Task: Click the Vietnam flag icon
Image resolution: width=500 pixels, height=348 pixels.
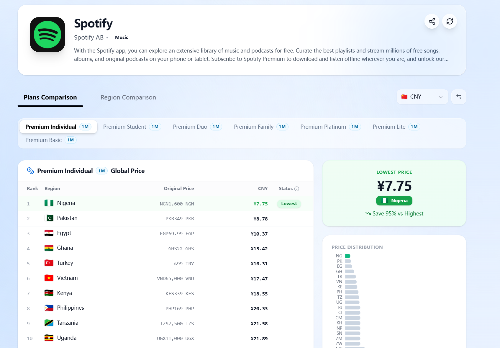Action: point(49,278)
